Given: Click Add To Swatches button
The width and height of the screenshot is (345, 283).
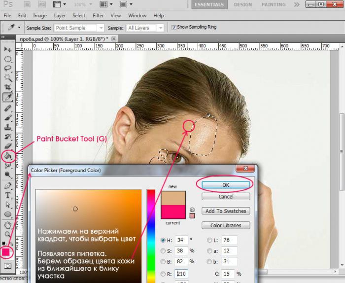Looking at the screenshot, I should click(226, 211).
